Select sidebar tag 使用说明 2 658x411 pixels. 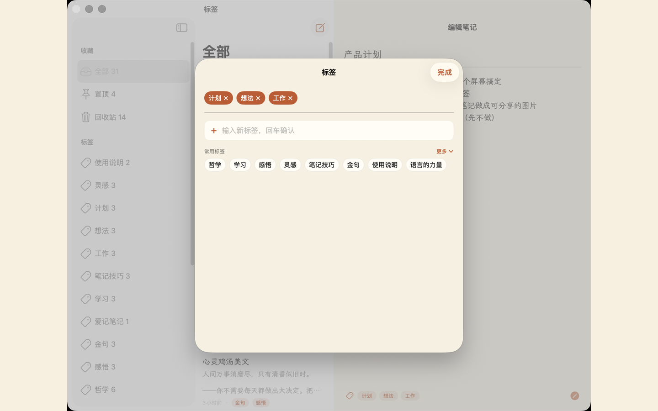pyautogui.click(x=133, y=163)
